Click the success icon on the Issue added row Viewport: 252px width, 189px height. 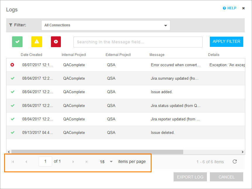click(12, 92)
